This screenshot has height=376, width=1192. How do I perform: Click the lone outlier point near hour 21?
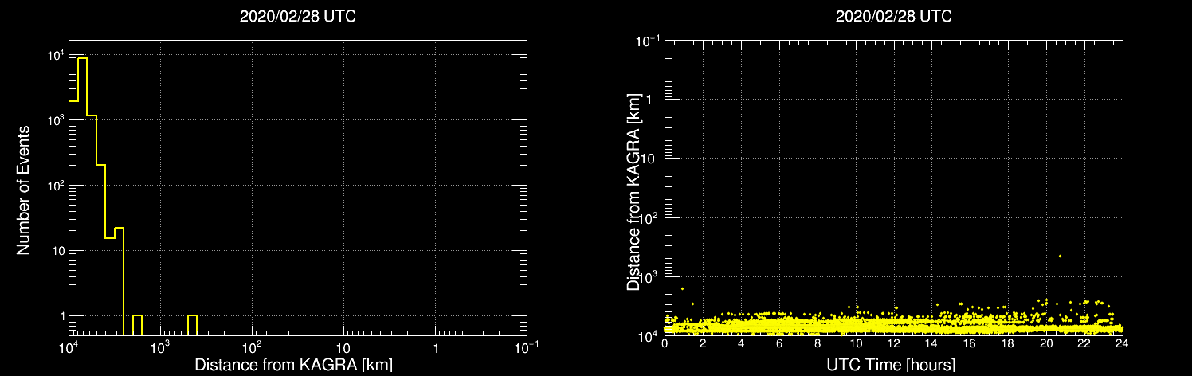coord(1060,256)
